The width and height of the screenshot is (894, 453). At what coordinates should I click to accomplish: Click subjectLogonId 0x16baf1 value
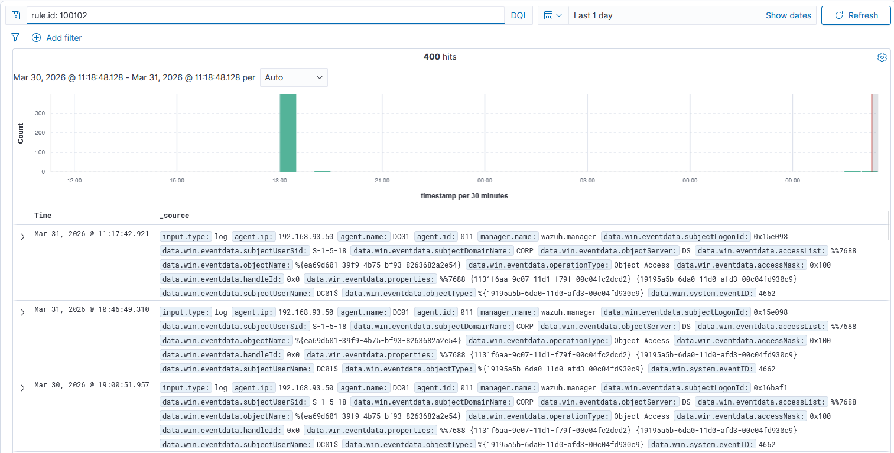[771, 388]
